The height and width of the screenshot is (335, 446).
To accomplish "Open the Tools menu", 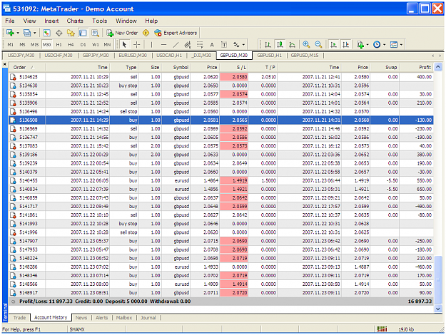I will (x=100, y=21).
